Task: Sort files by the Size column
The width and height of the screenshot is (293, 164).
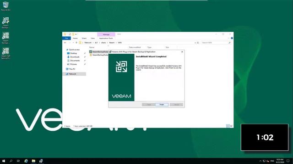Action: click(167, 47)
